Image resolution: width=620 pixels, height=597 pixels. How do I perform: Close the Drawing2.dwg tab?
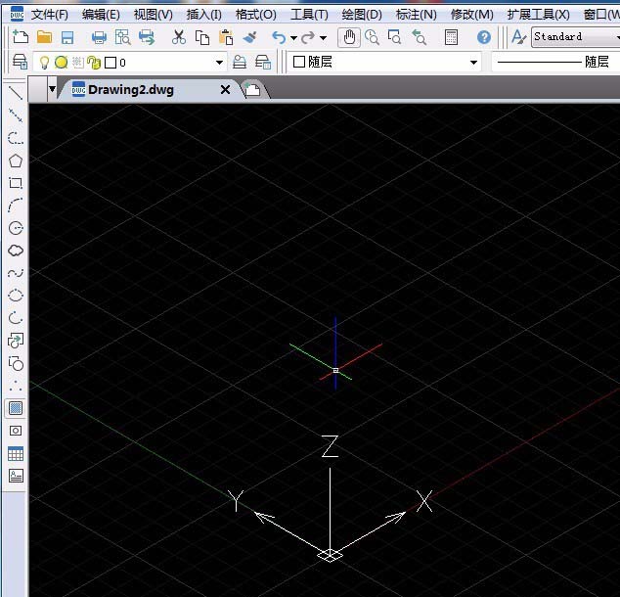226,89
